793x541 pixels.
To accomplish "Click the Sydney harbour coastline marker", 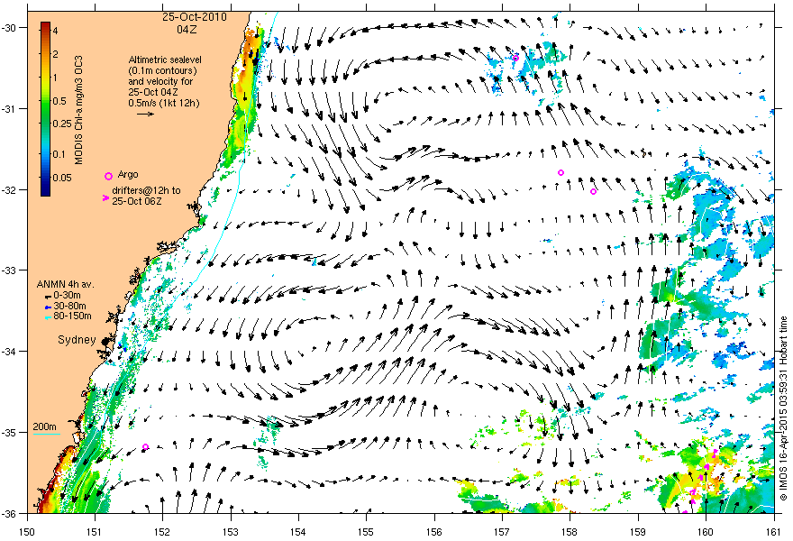I will [x=105, y=343].
